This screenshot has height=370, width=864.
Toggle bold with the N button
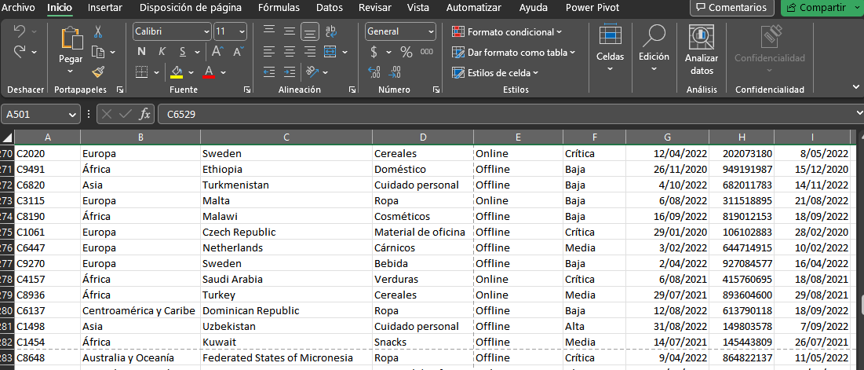(x=141, y=52)
